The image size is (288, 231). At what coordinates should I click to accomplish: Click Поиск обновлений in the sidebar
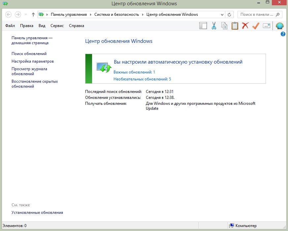[x=29, y=54]
